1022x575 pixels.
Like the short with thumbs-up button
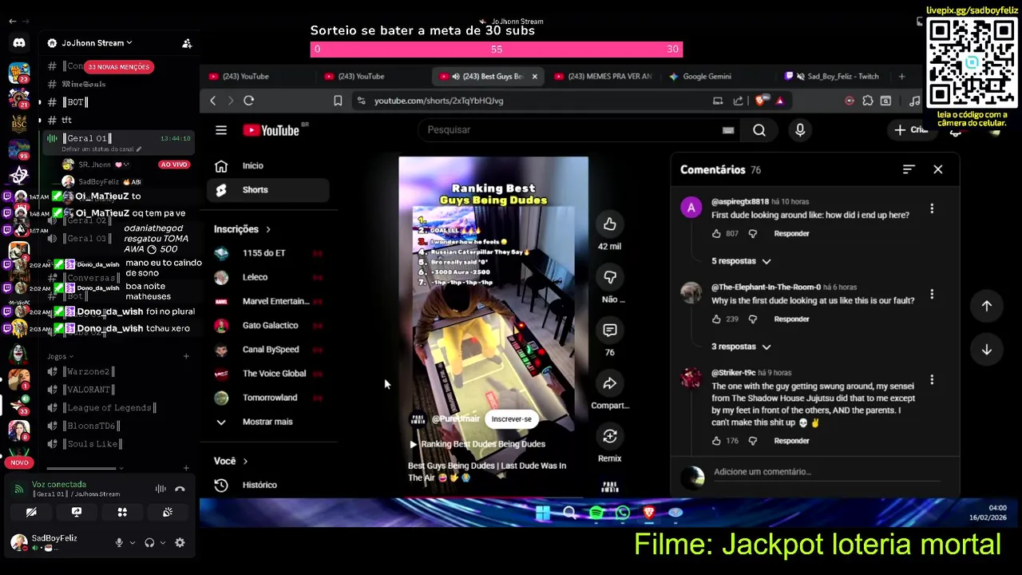tap(610, 224)
